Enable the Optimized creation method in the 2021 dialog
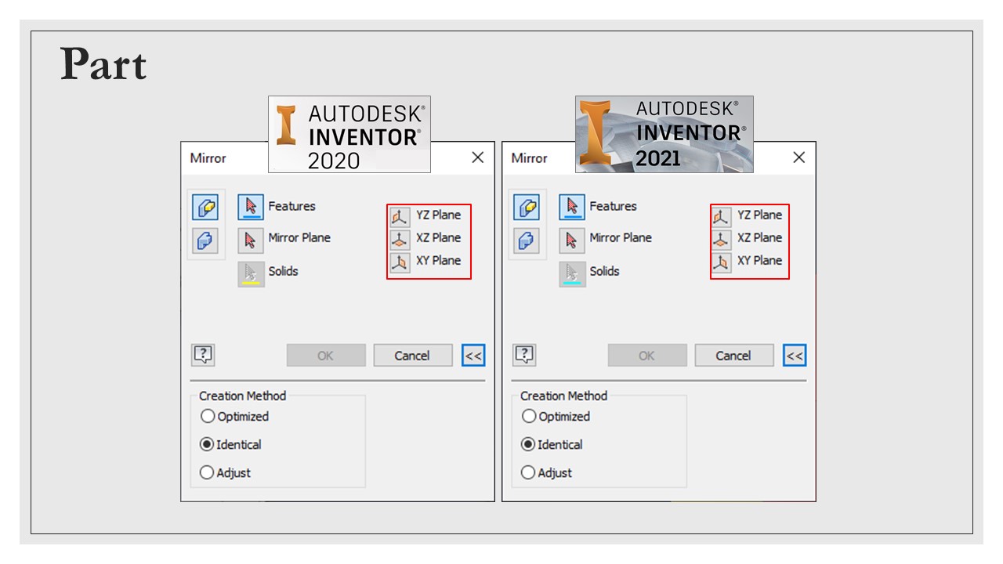Screen dimensions: 1003x564 coord(528,417)
